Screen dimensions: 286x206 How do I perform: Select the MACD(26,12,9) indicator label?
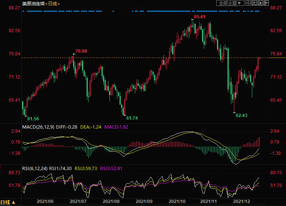(x=37, y=127)
